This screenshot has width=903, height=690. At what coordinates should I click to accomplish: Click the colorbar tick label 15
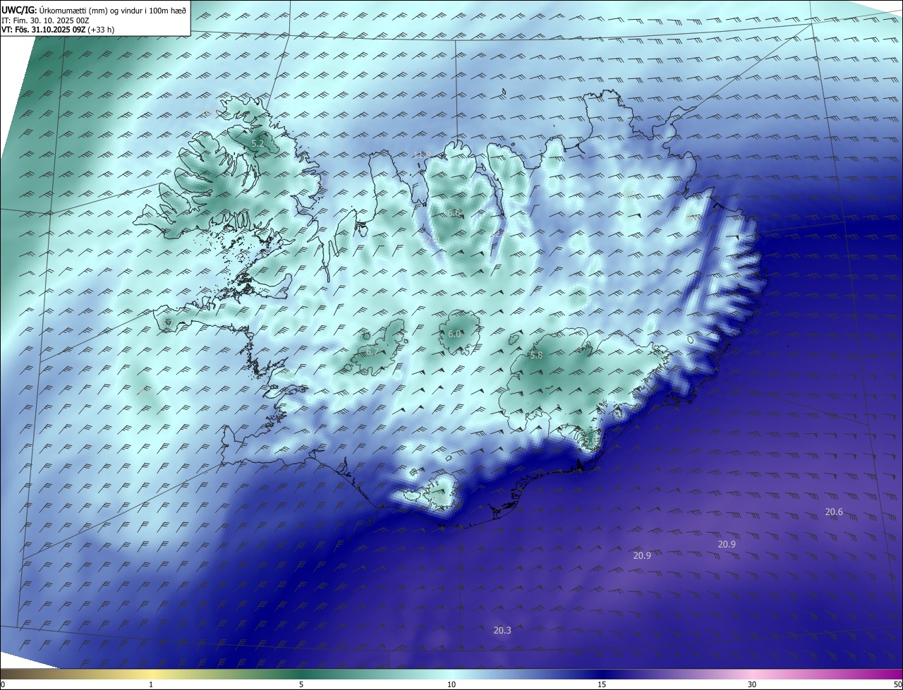click(x=602, y=684)
